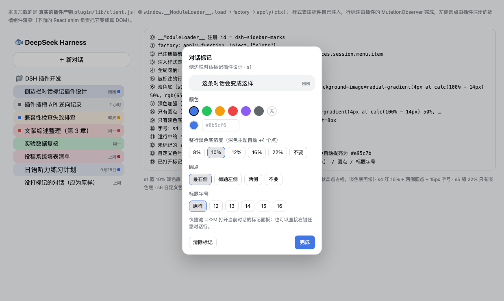
Task: Set tint strength to 22%
Action: point(278,153)
